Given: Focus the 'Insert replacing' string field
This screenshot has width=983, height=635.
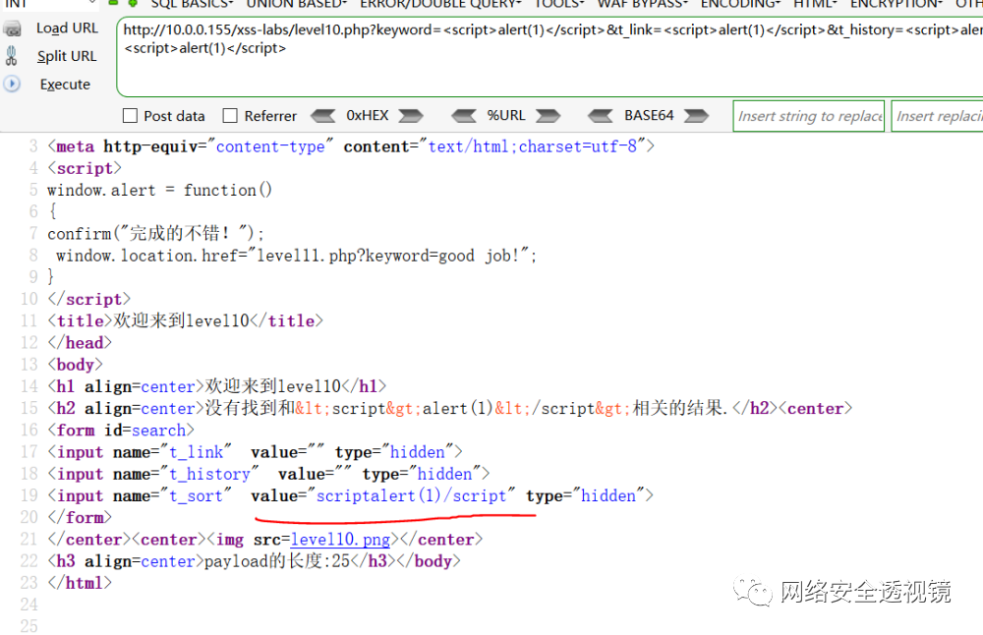Looking at the screenshot, I should 938,116.
